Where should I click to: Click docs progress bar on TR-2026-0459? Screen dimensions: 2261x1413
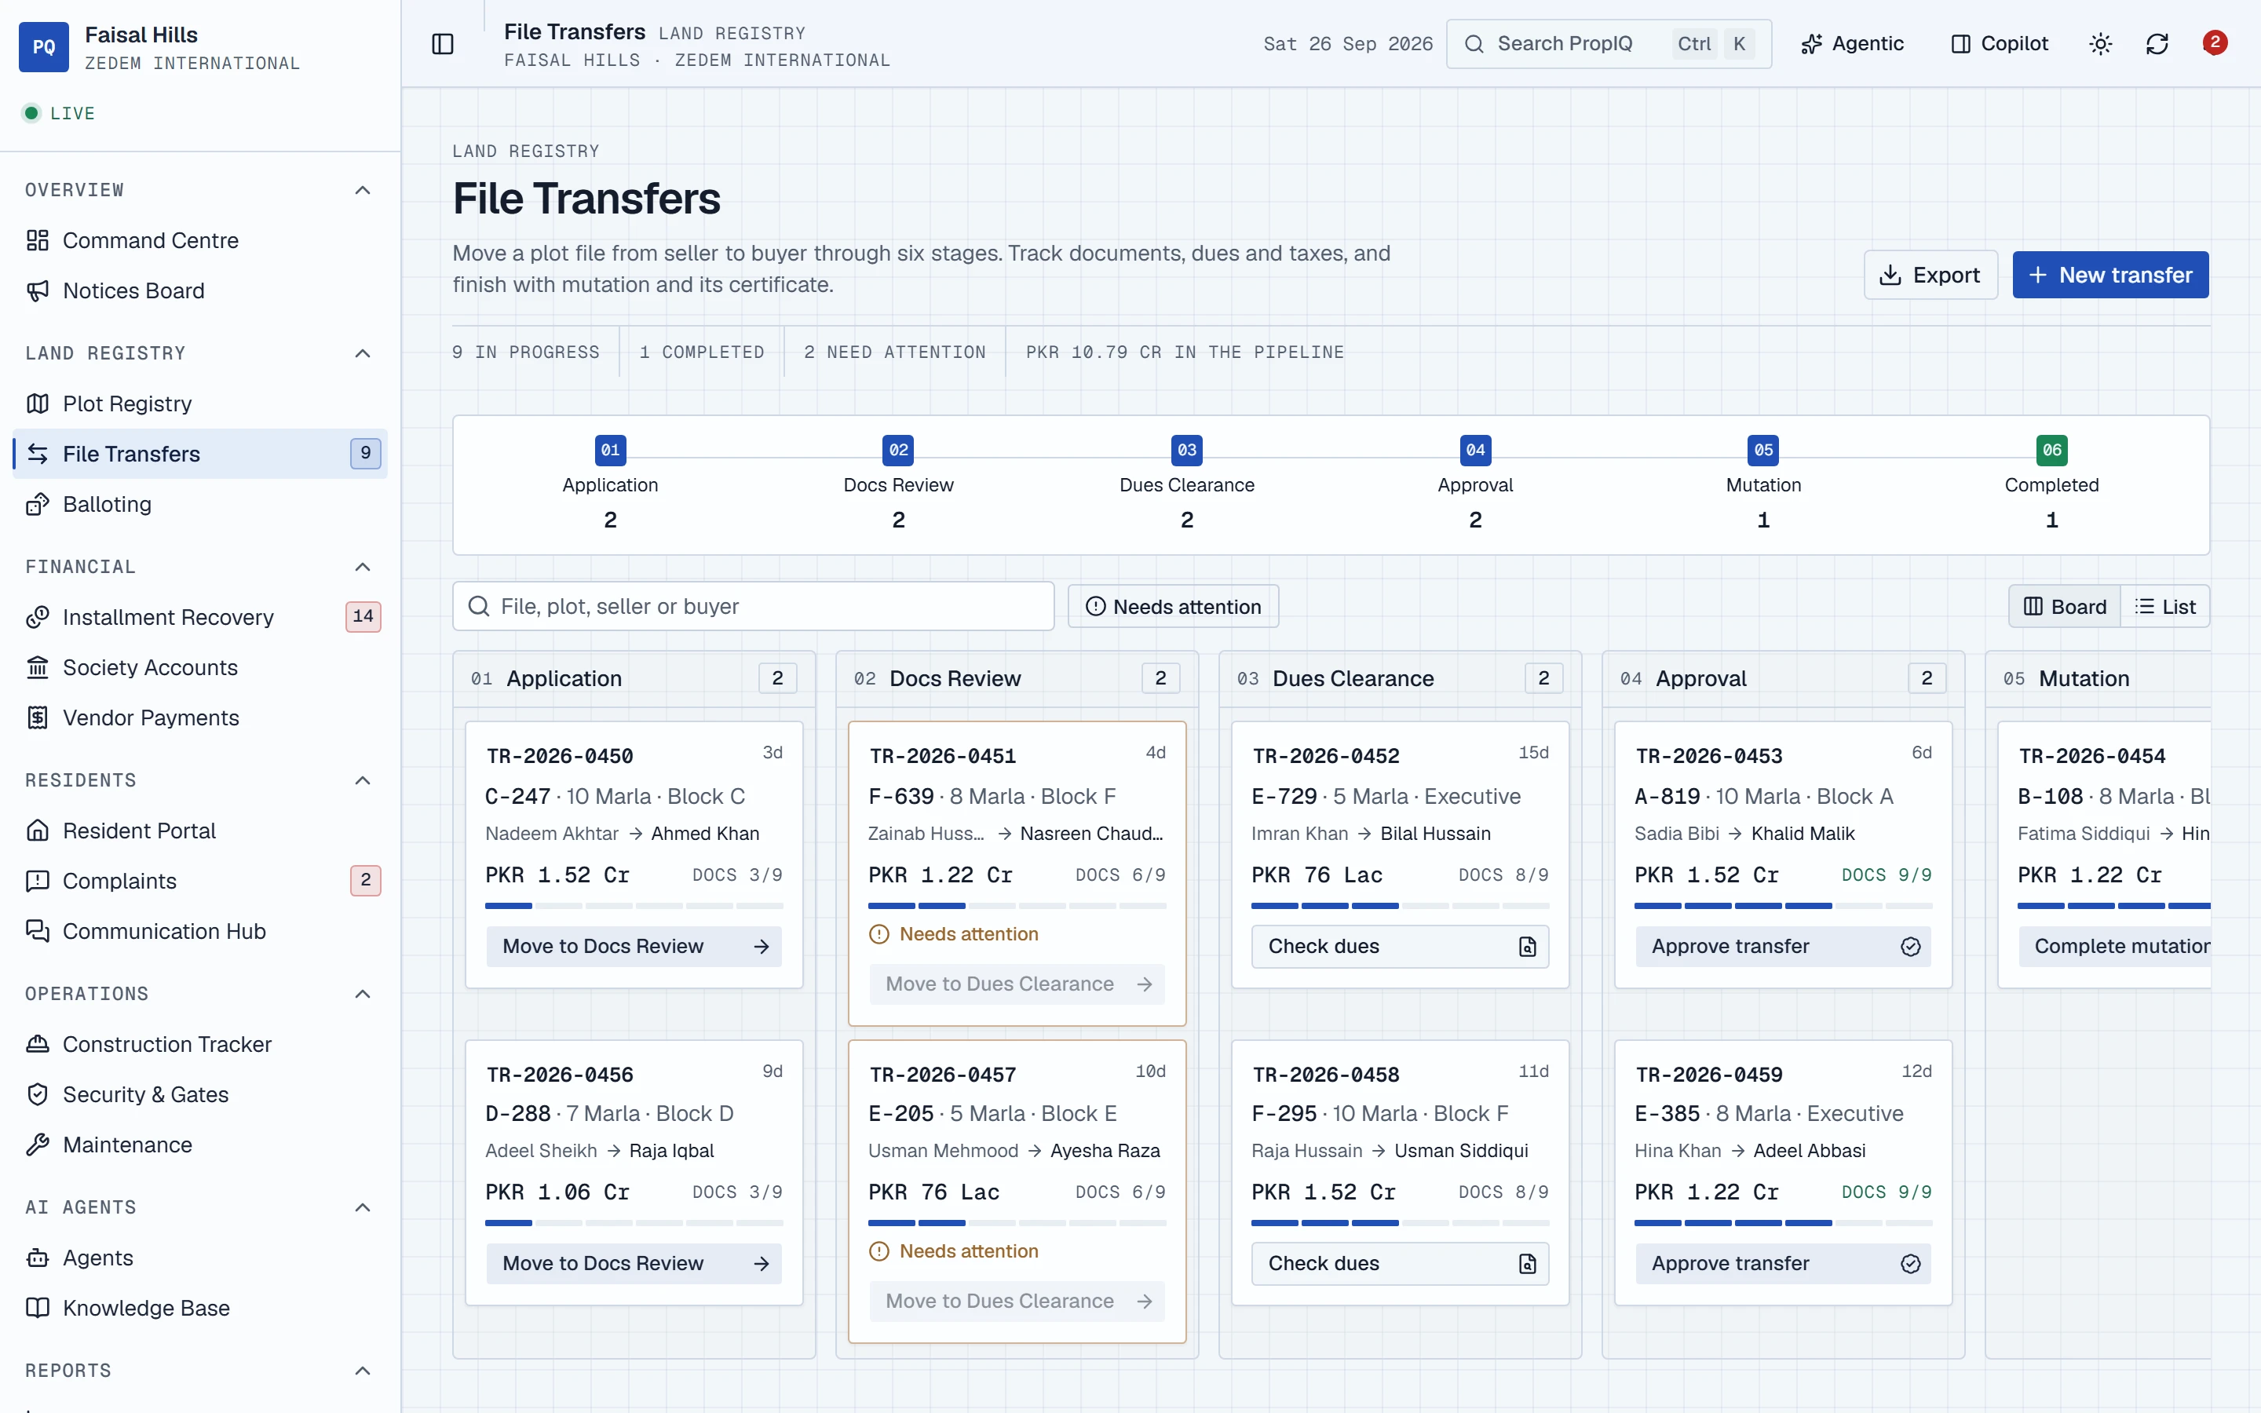point(1783,1222)
